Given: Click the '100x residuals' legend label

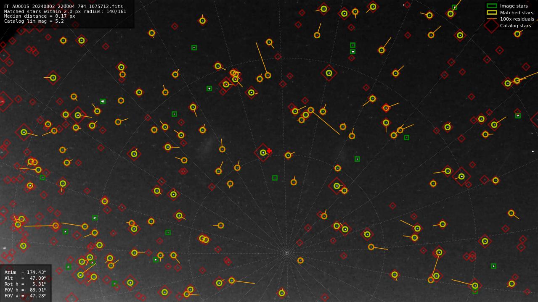Looking at the screenshot, I should [x=517, y=19].
